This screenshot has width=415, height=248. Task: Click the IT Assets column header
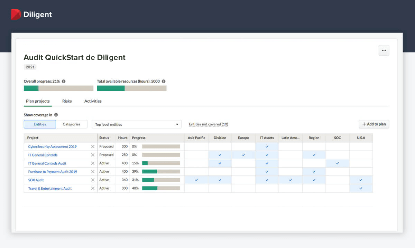267,138
